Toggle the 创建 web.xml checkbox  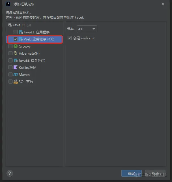point(70,38)
